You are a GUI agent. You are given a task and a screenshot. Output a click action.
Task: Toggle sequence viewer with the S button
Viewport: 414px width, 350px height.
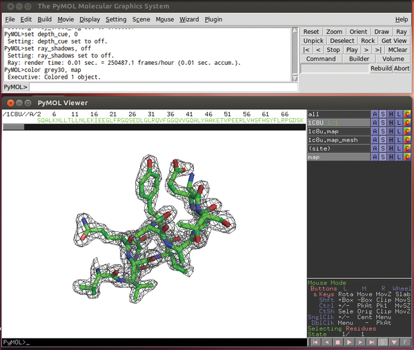(x=384, y=342)
